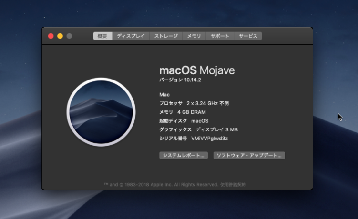Click the メモリ 4 GB DRAM line
Image resolution: width=358 pixels, height=219 pixels.
(183, 112)
